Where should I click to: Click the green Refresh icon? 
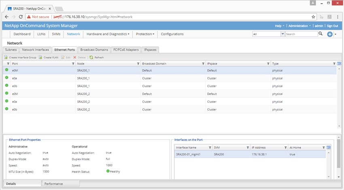coord(91,57)
